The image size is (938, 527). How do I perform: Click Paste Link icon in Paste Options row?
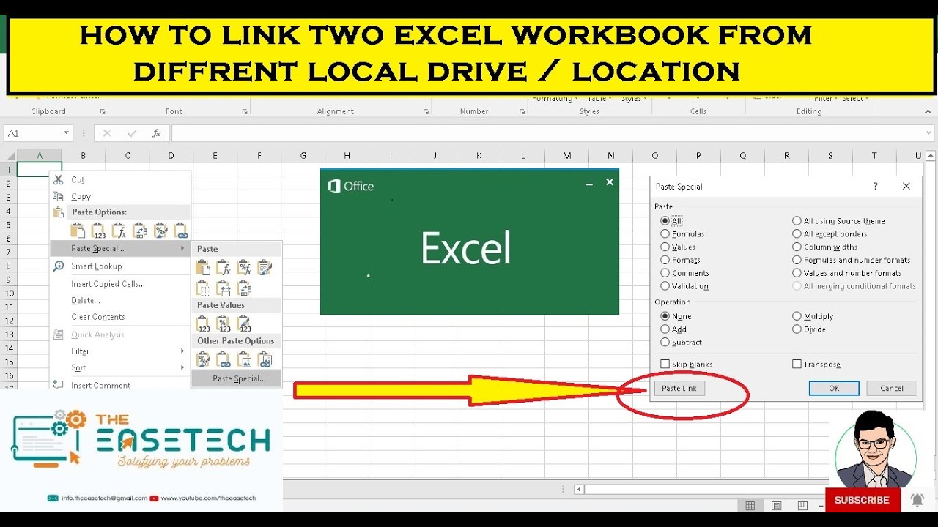tap(180, 231)
